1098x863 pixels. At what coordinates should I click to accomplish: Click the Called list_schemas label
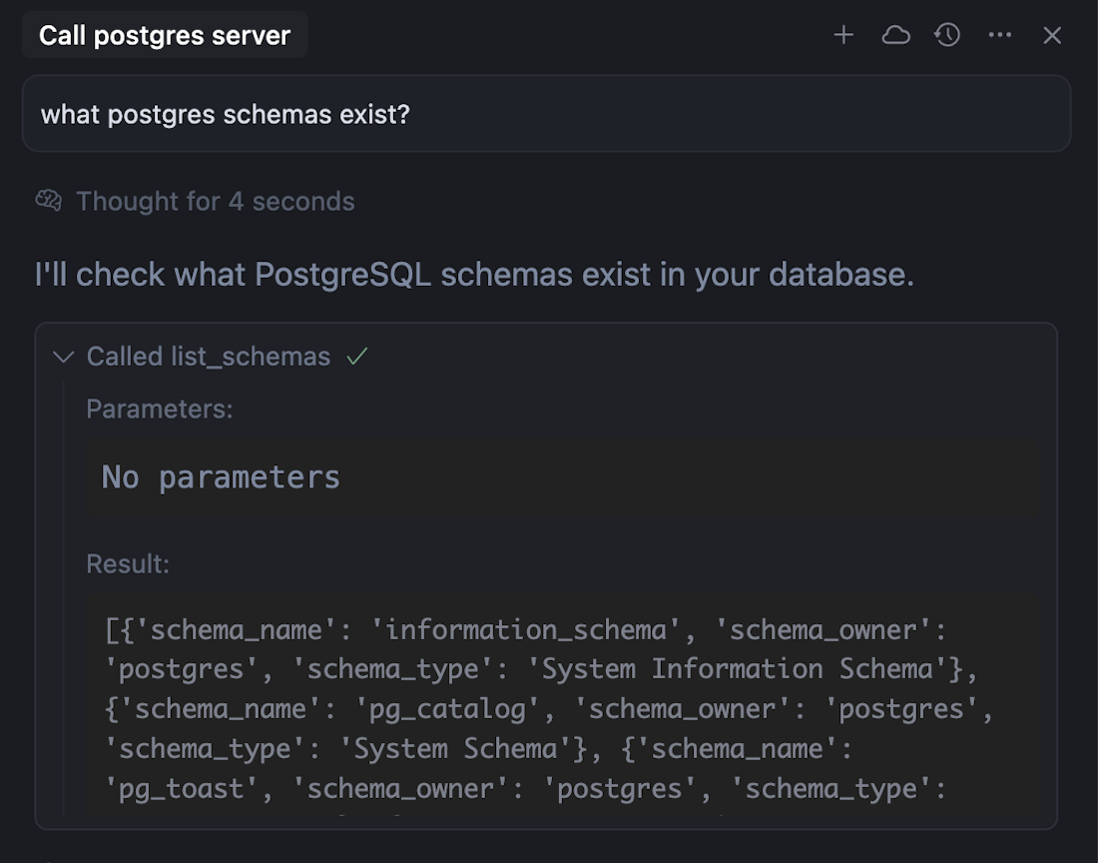[210, 356]
